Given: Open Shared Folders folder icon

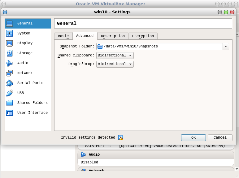Looking at the screenshot, I should (10, 103).
